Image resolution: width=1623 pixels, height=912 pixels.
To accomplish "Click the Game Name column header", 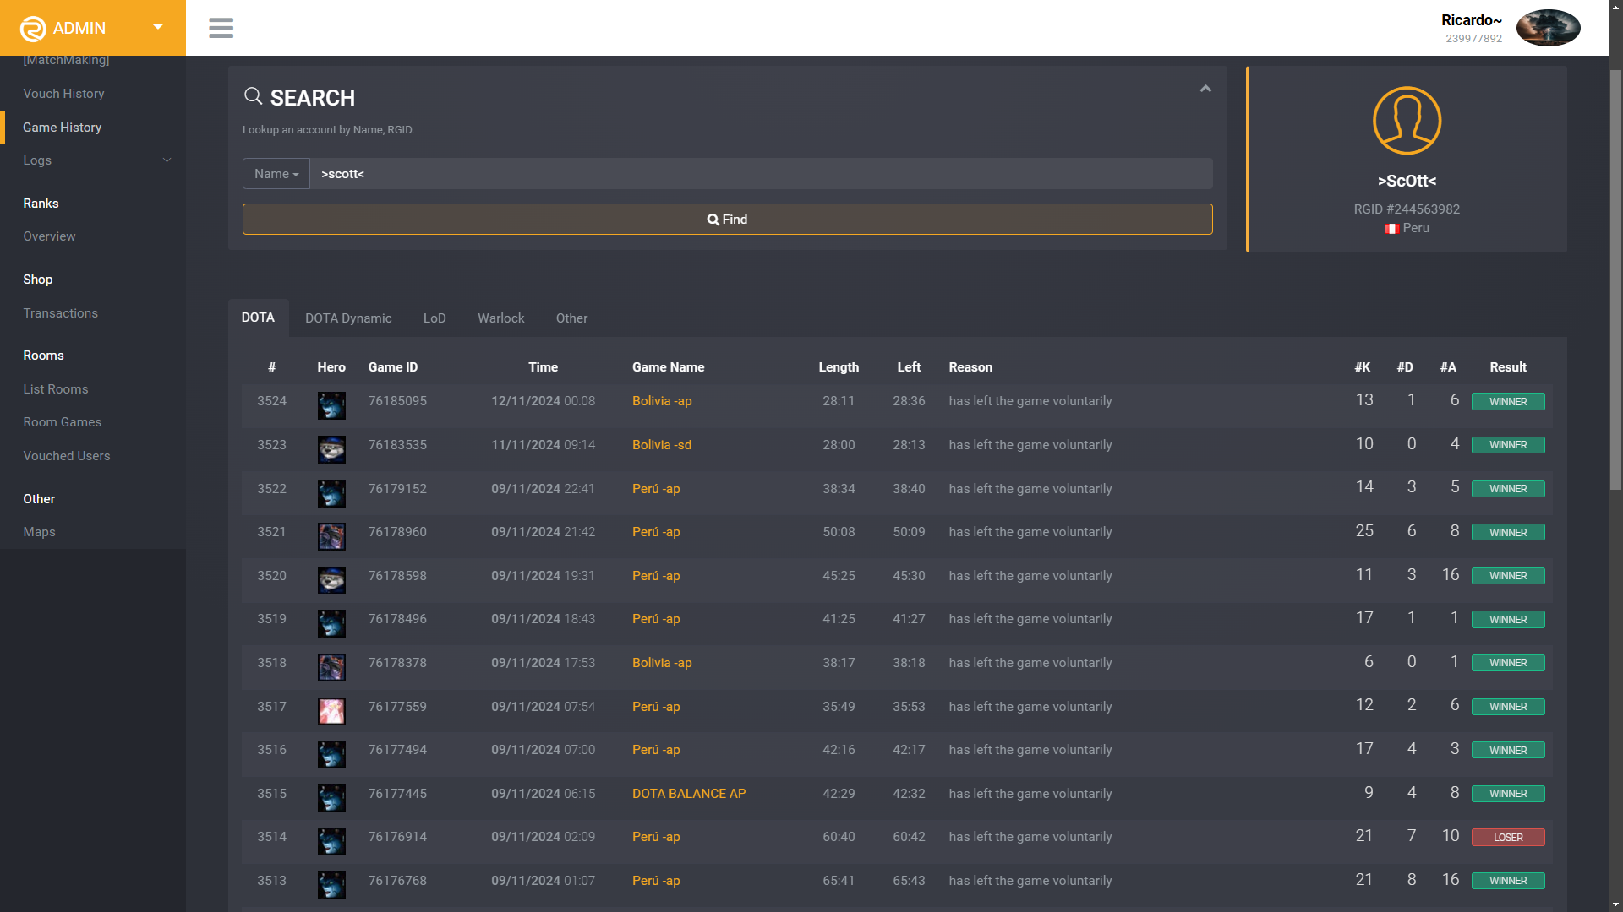I will 668,367.
